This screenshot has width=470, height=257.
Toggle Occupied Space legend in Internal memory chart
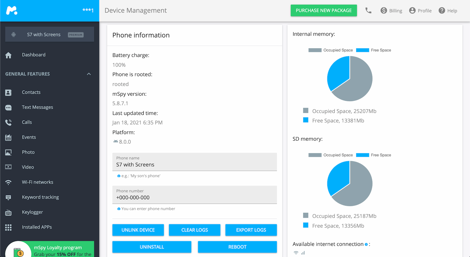click(x=331, y=50)
